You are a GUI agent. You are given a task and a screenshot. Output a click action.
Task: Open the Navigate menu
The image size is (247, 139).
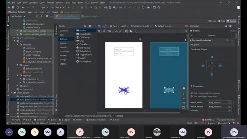coord(34,3)
